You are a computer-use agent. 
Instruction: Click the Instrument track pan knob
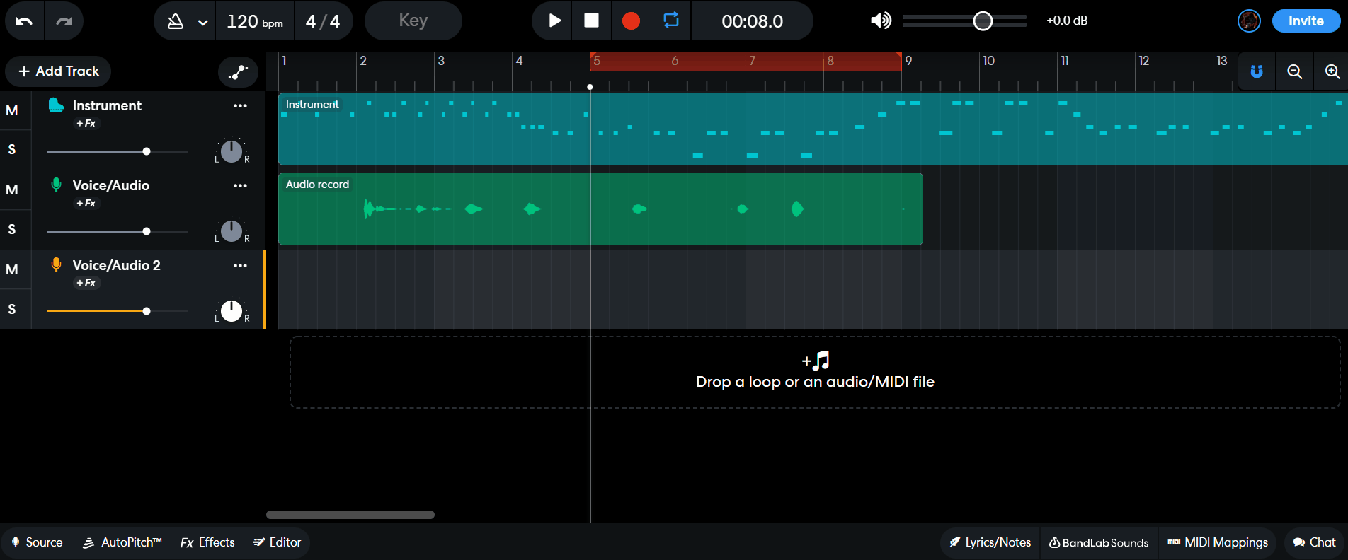(232, 151)
